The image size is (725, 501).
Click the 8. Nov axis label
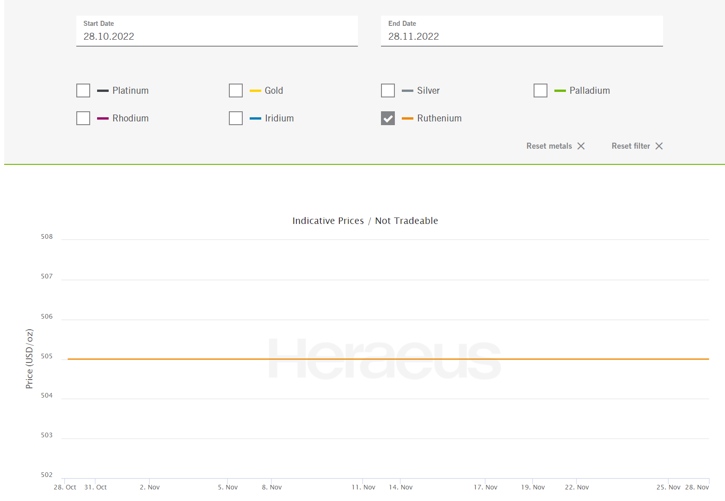(272, 487)
